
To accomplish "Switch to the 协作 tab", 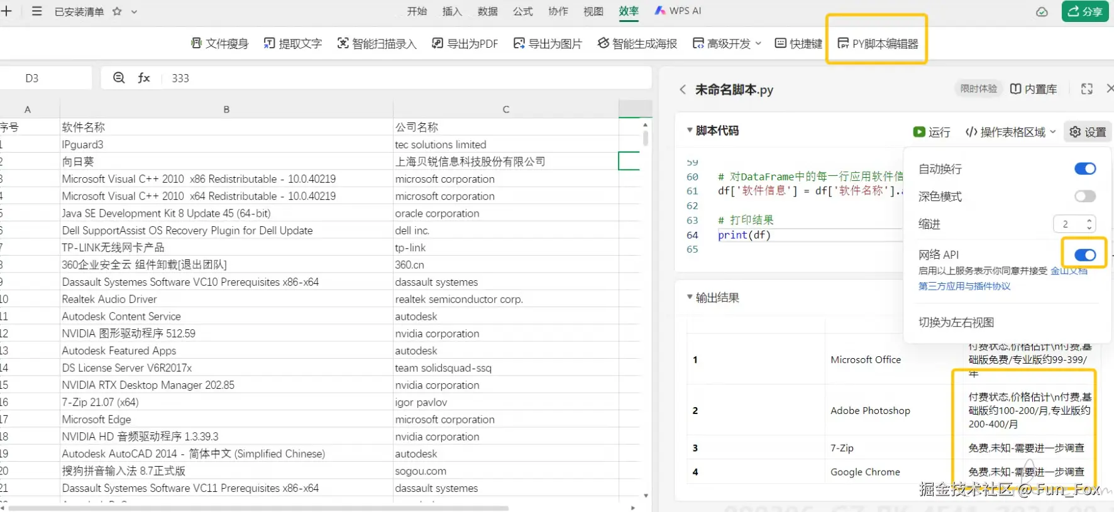I will [x=558, y=11].
